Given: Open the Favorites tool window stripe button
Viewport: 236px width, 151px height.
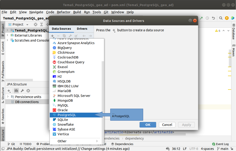Looking at the screenshot, I should tap(3, 117).
